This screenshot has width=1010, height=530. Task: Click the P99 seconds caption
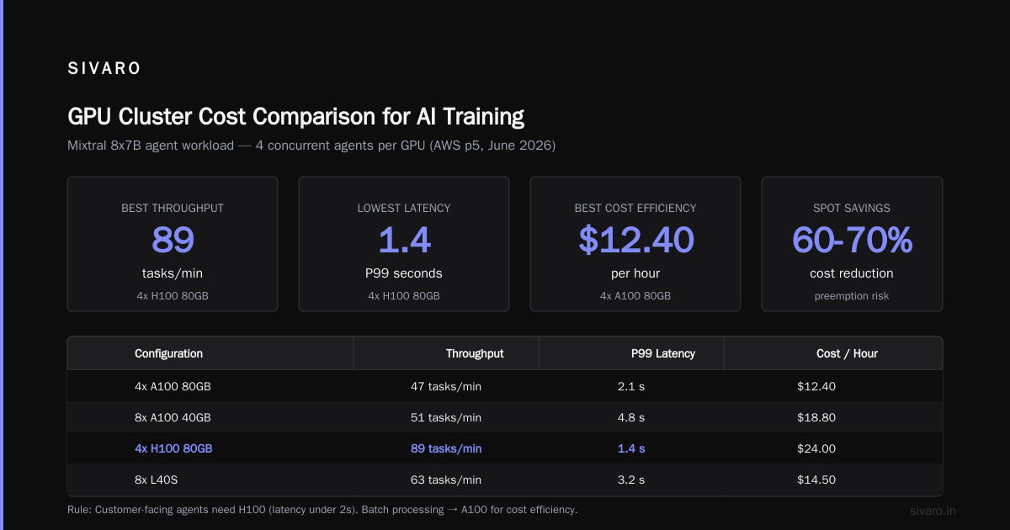404,273
